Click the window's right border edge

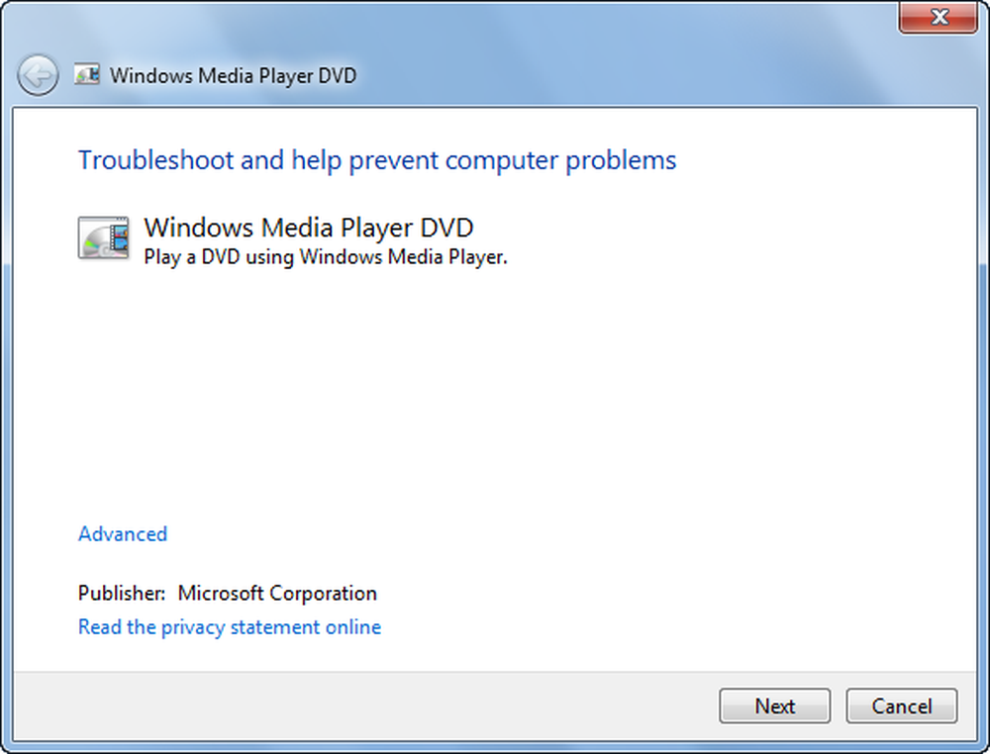pyautogui.click(x=982, y=396)
